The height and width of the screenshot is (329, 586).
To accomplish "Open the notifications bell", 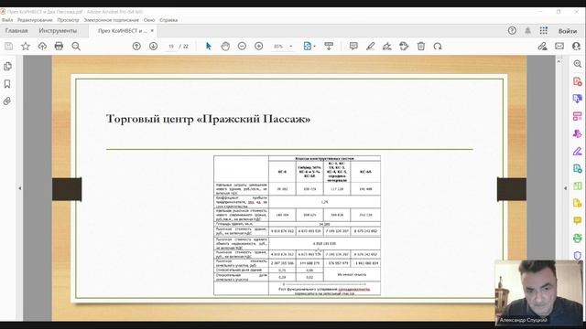I will [x=527, y=30].
